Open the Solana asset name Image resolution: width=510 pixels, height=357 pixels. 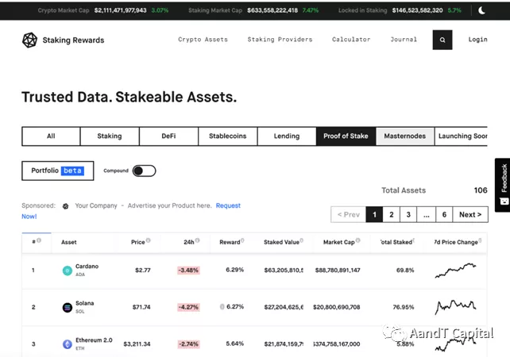(x=84, y=303)
